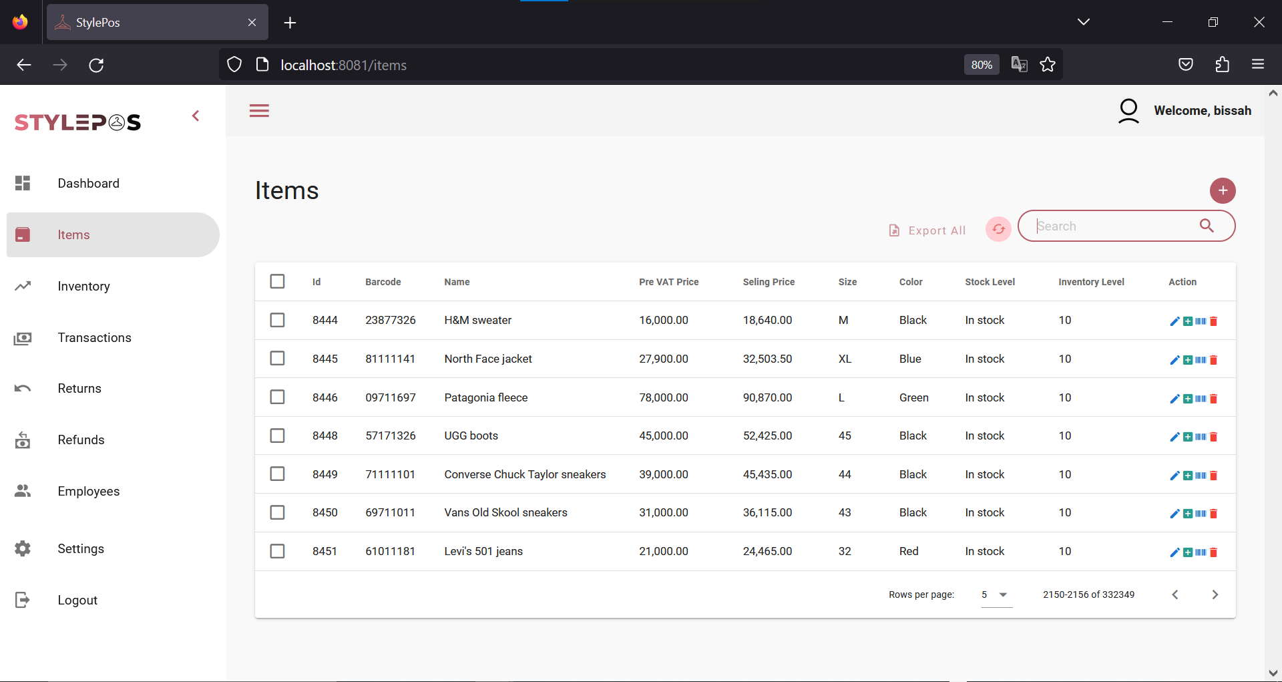The image size is (1282, 682).
Task: Open the Rows per page dropdown
Action: pos(995,594)
